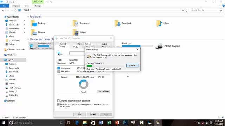Enable Compress this drive checkbox
The width and height of the screenshot is (225, 126).
pyautogui.click(x=58, y=101)
